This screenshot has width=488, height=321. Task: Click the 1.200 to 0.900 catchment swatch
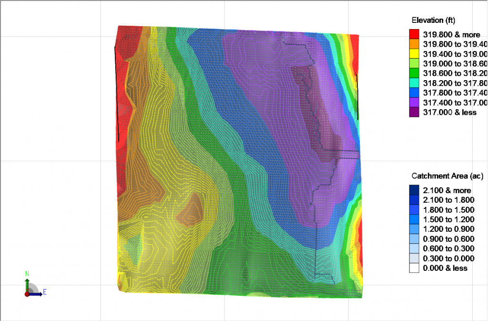pos(414,229)
